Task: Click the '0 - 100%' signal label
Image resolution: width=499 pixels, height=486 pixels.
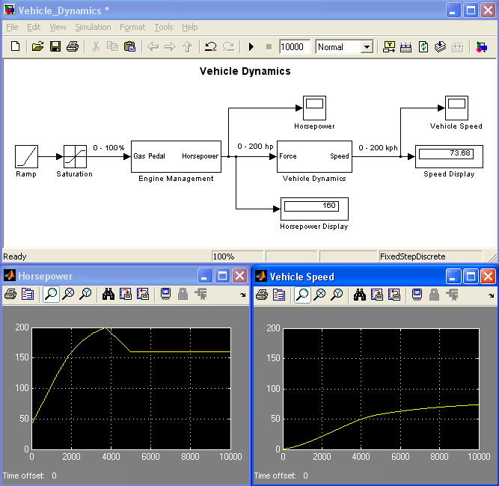Action: (108, 148)
